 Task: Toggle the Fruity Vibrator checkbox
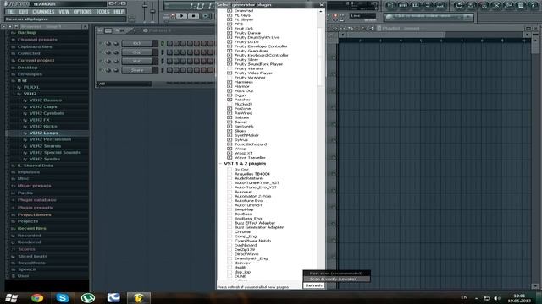pos(230,68)
